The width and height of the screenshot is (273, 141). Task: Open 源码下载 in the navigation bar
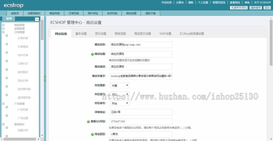coord(150,13)
